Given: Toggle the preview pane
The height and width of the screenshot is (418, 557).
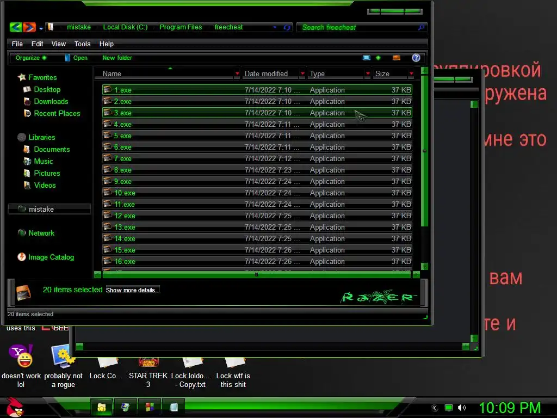Looking at the screenshot, I should coord(397,58).
